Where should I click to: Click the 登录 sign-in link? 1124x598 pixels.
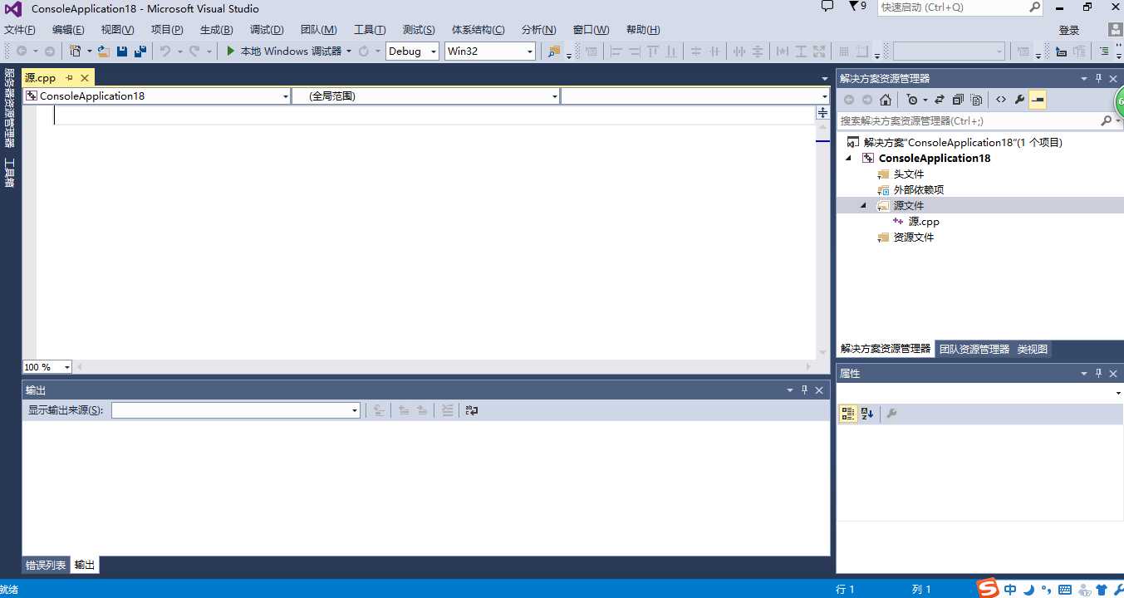1069,30
